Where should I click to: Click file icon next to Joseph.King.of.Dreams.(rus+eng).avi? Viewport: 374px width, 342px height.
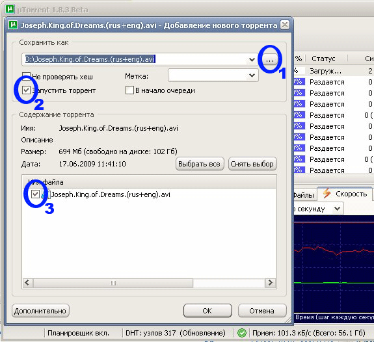(x=46, y=194)
